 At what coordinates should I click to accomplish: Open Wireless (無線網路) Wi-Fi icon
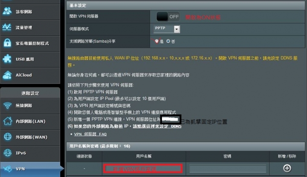click(x=7, y=105)
